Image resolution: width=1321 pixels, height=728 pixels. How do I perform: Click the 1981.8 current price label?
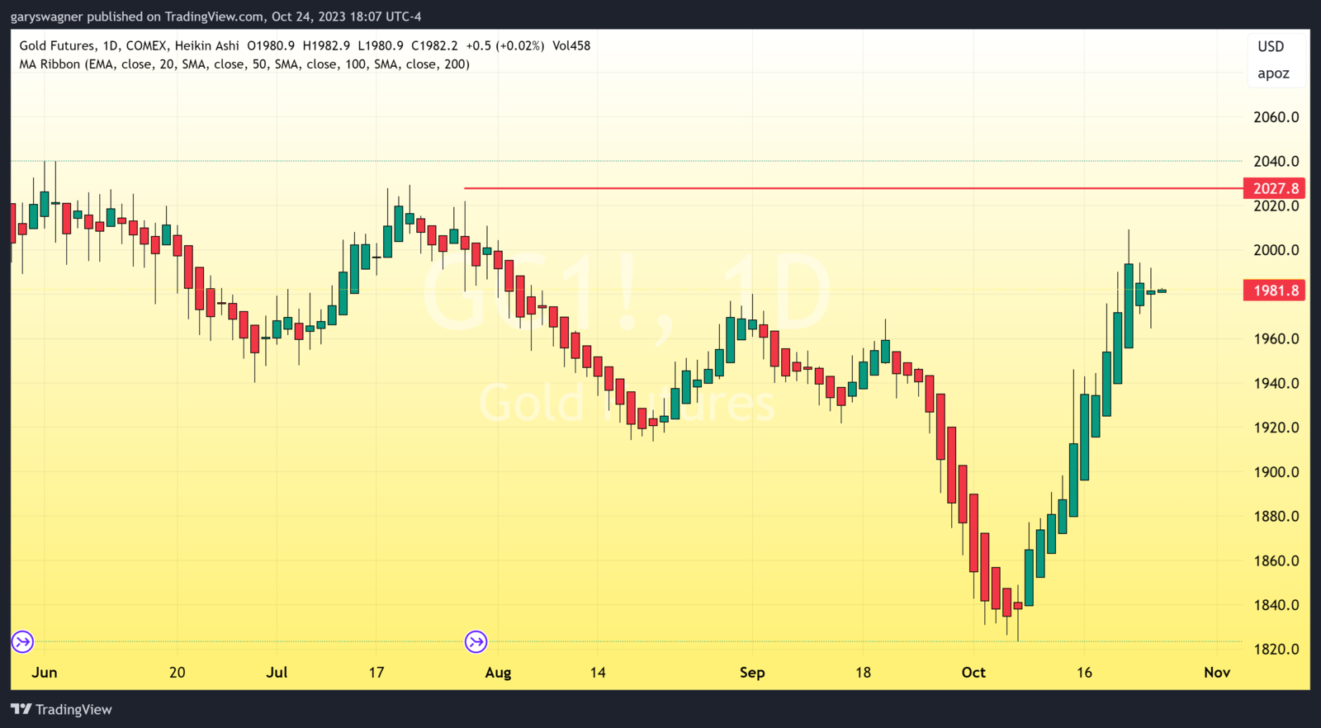(x=1275, y=291)
